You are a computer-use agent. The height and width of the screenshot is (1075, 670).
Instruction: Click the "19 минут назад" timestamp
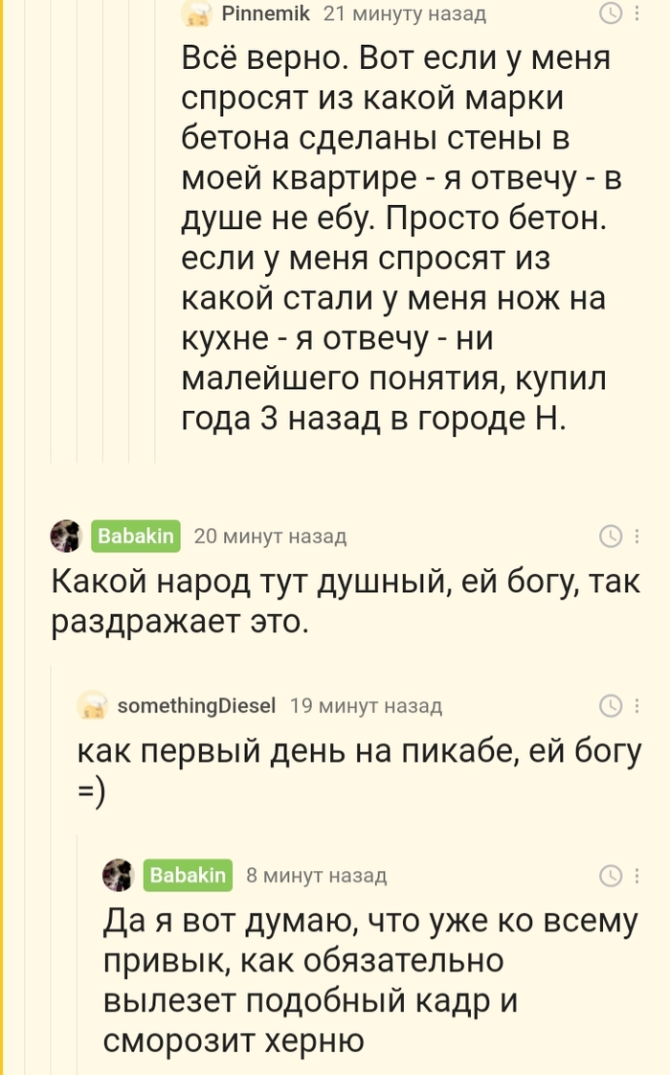coord(366,706)
